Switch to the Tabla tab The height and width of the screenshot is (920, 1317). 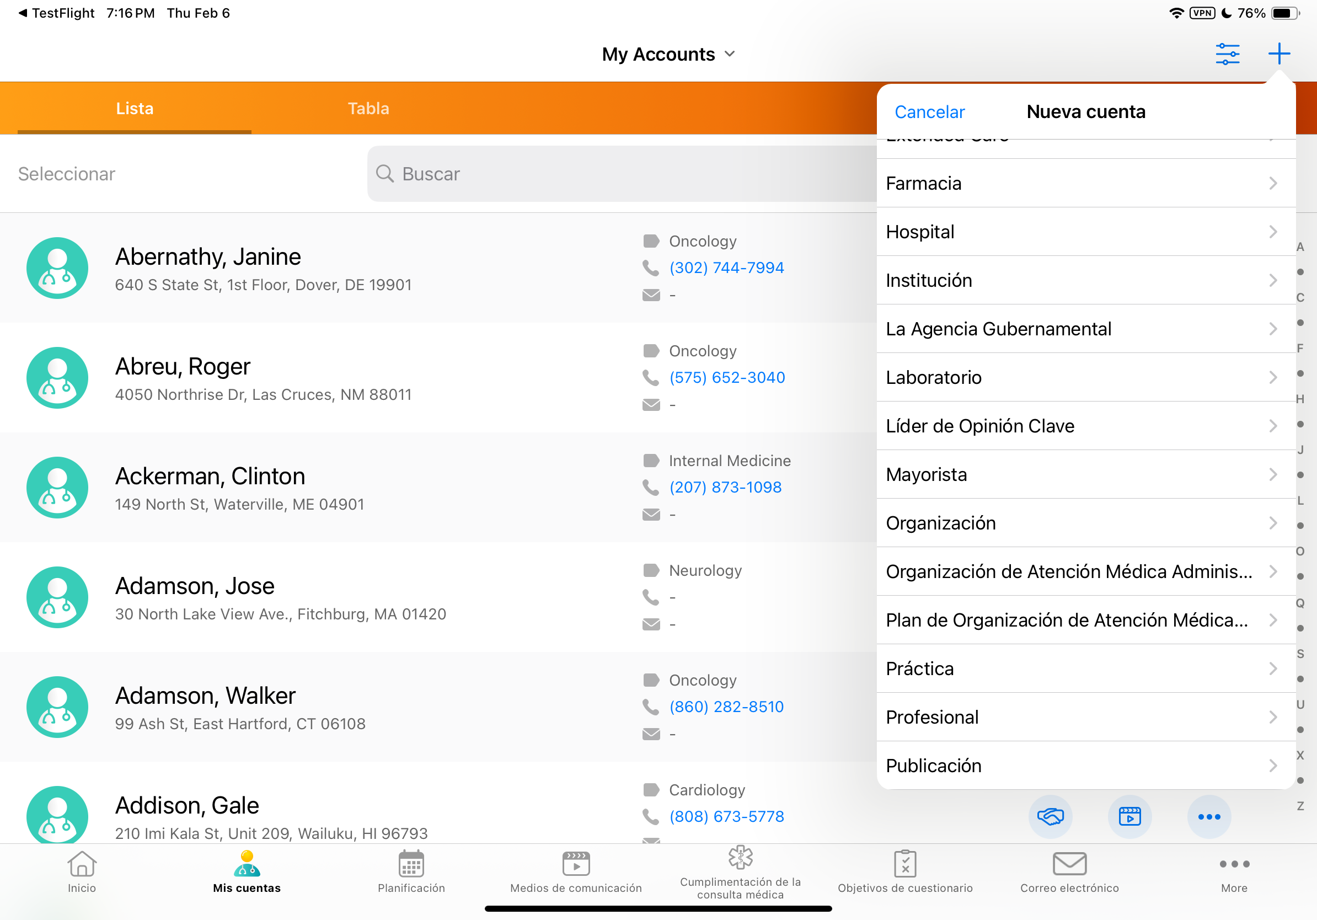coord(368,109)
